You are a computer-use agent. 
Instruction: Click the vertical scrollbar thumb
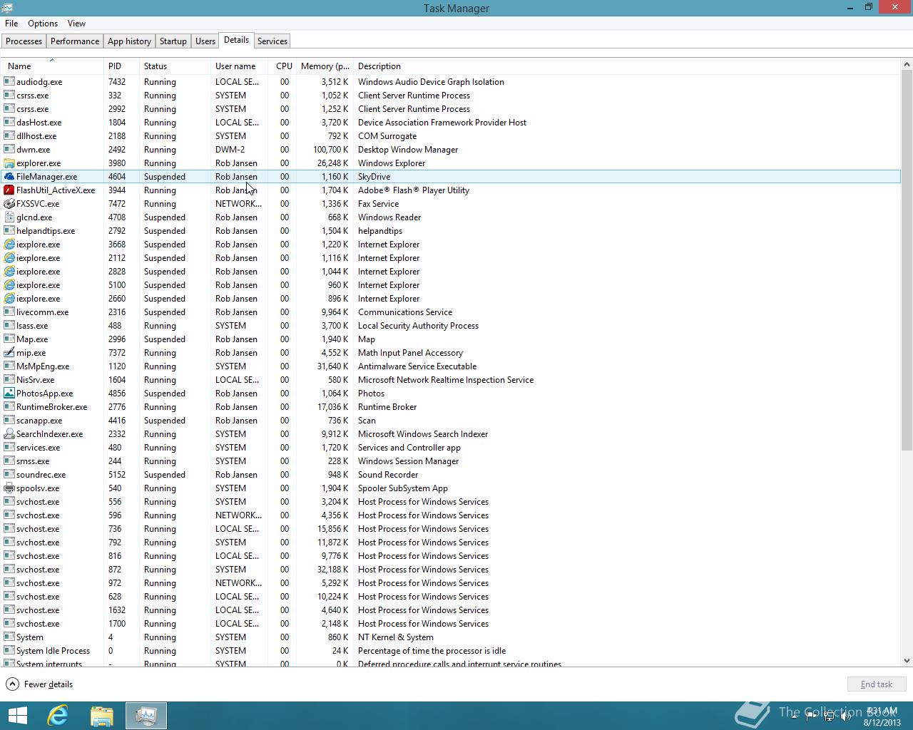point(907,260)
